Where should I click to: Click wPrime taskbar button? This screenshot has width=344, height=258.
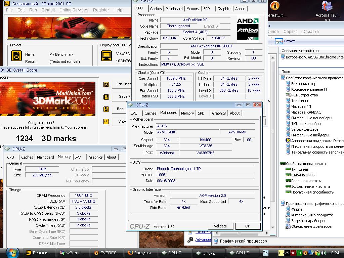pos(73,253)
